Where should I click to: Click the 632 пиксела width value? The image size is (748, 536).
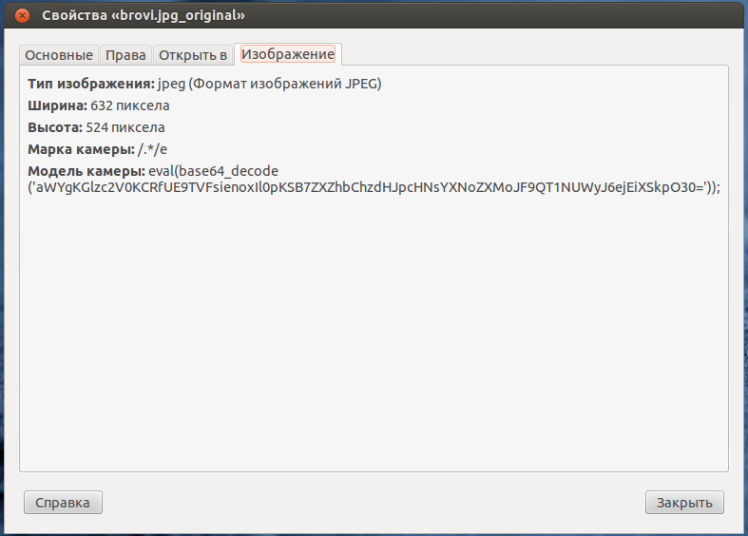tap(129, 105)
